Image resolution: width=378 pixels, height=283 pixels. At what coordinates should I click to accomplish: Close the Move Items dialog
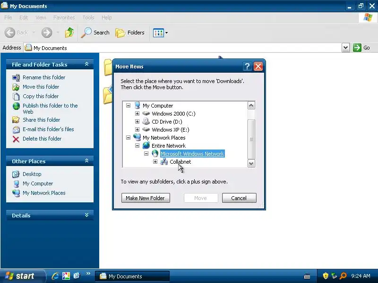coord(258,66)
